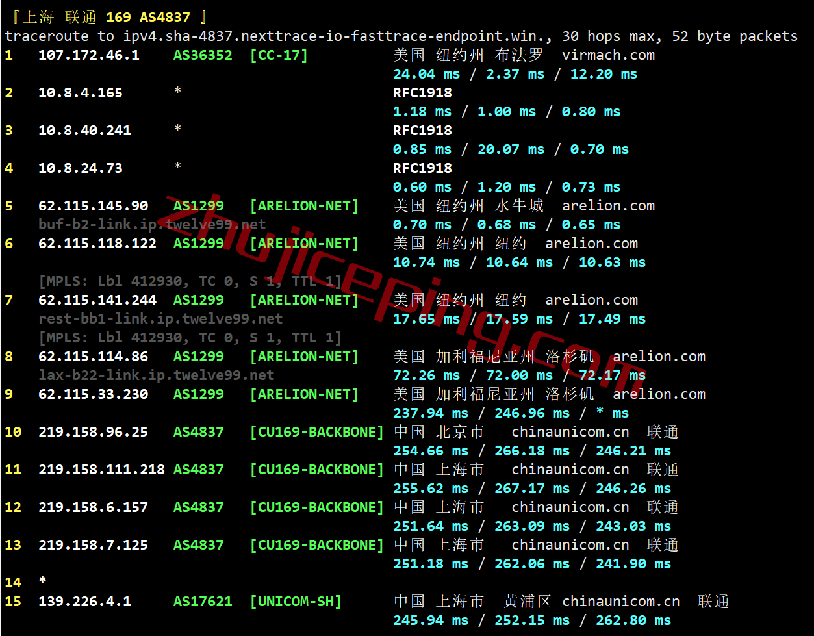Select IP 10.8.24.73

click(81, 168)
